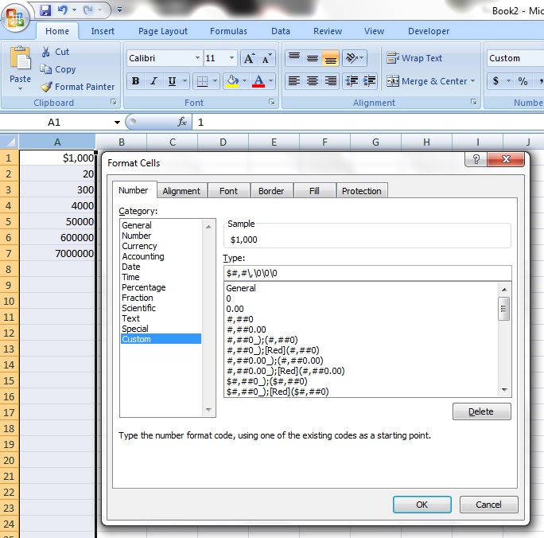544x538 pixels.
Task: Click the Percent Style icon
Action: pos(523,81)
